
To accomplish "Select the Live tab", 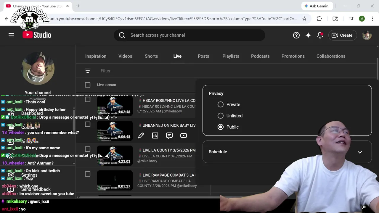I will tap(177, 56).
